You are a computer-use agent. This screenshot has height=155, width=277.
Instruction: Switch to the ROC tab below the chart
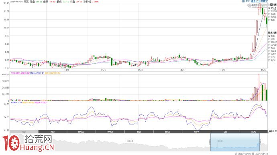coord(254,132)
